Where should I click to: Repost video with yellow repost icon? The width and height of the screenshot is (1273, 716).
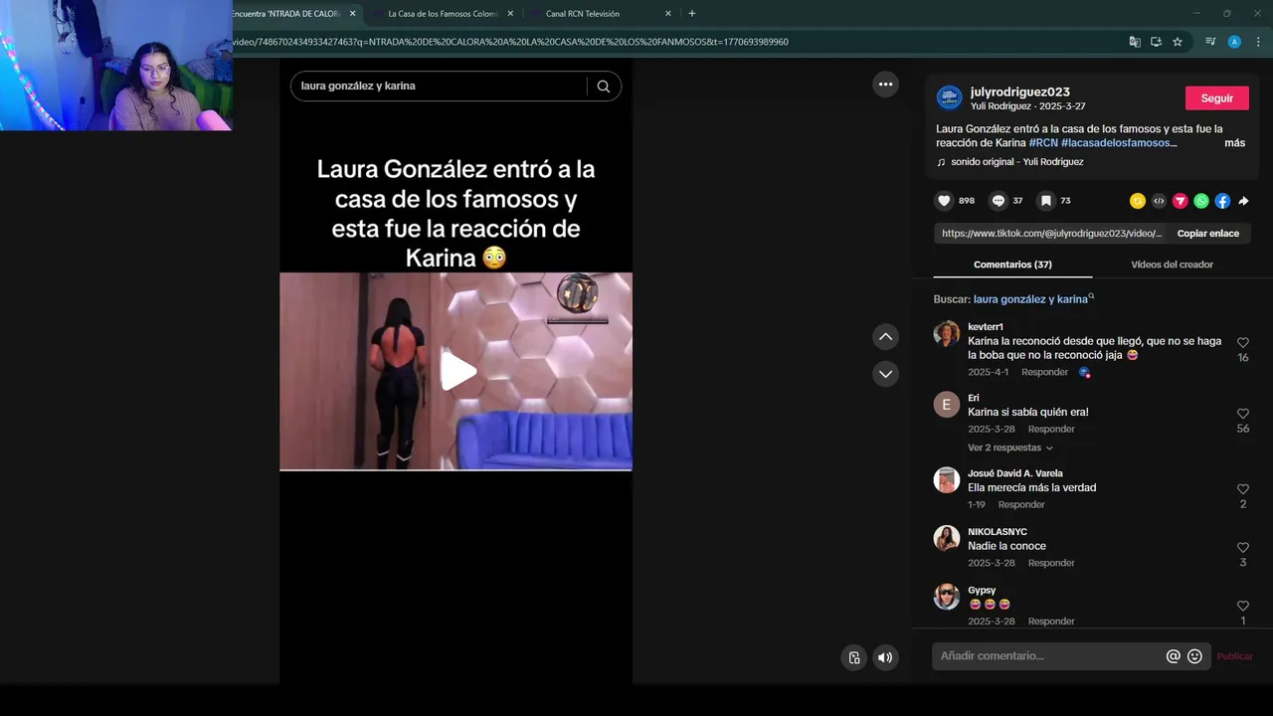click(1138, 201)
